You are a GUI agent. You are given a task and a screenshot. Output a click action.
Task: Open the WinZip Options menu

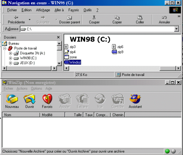click(x=36, y=88)
